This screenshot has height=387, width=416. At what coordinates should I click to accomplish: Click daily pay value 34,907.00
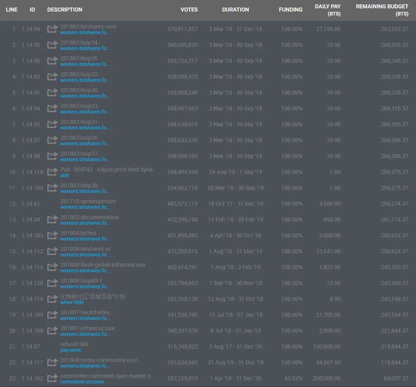328,362
